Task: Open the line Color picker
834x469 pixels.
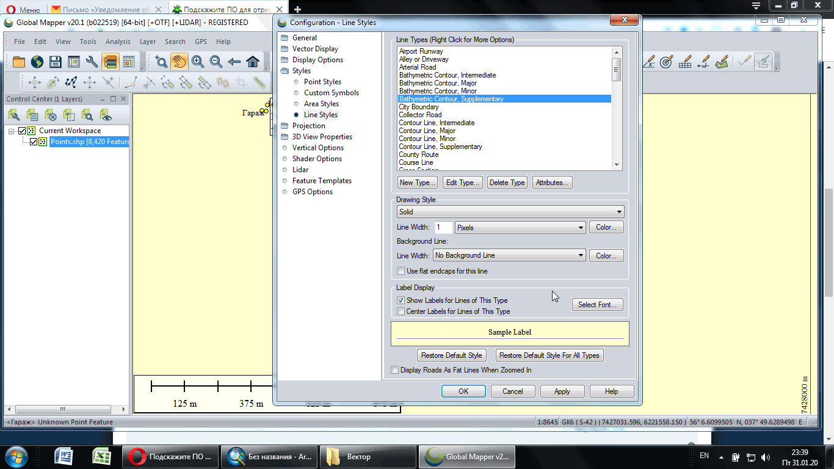Action: 606,227
